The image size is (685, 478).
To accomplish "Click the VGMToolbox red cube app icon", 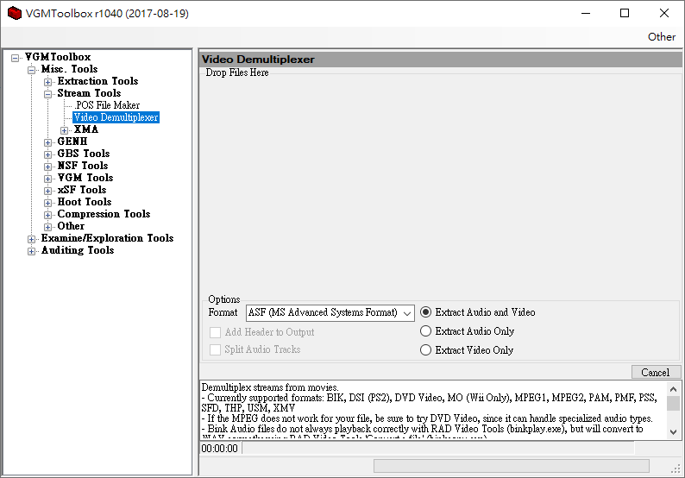I will pos(15,13).
